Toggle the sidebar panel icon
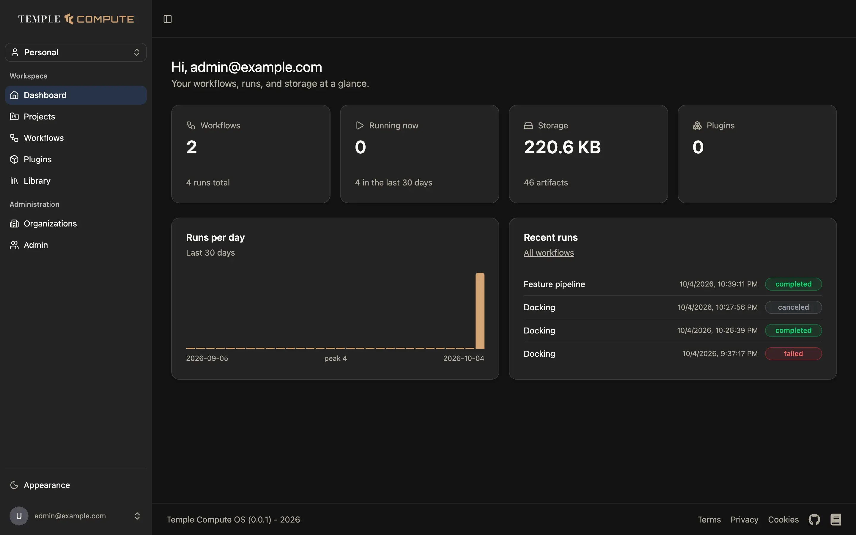 [168, 19]
